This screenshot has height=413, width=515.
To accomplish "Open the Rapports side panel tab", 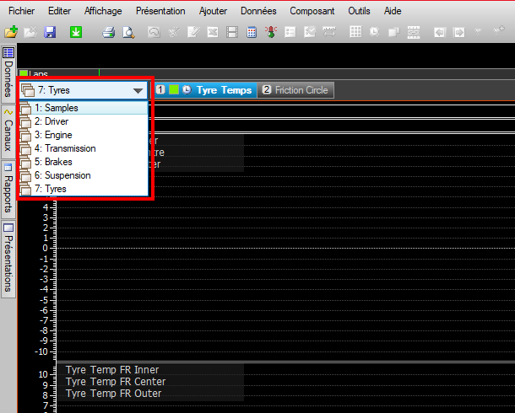I will (x=8, y=189).
